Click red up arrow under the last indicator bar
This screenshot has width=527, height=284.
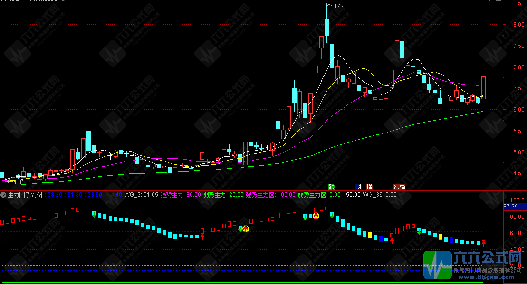484,244
